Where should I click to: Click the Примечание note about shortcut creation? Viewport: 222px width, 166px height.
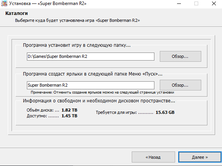pos(103,92)
